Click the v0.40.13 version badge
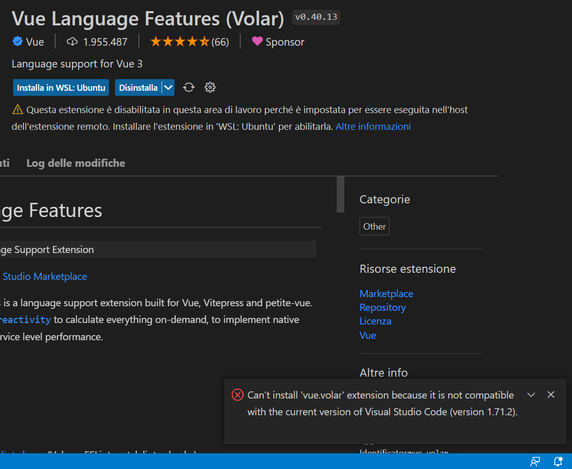The height and width of the screenshot is (469, 572). pyautogui.click(x=316, y=17)
